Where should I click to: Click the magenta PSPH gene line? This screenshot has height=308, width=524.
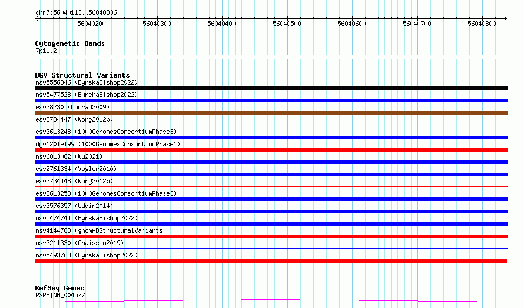click(271, 300)
